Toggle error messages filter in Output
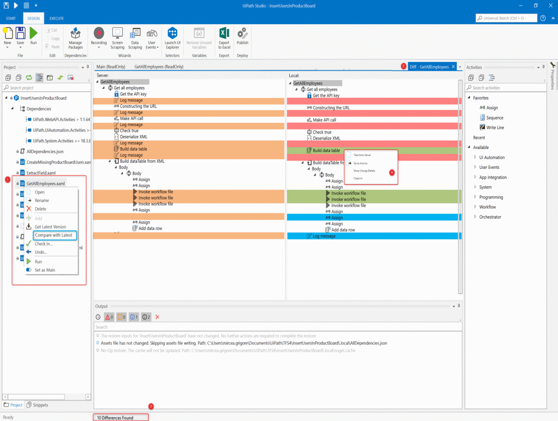The image size is (558, 421). [x=109, y=317]
